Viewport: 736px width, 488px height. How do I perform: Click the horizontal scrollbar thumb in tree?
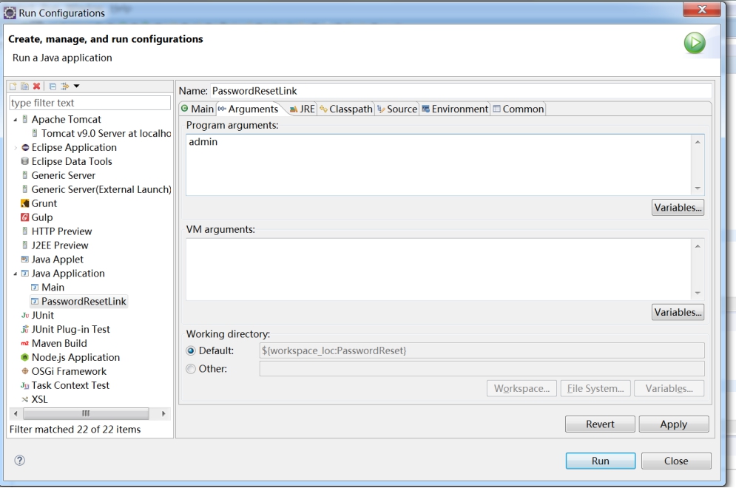click(x=86, y=413)
